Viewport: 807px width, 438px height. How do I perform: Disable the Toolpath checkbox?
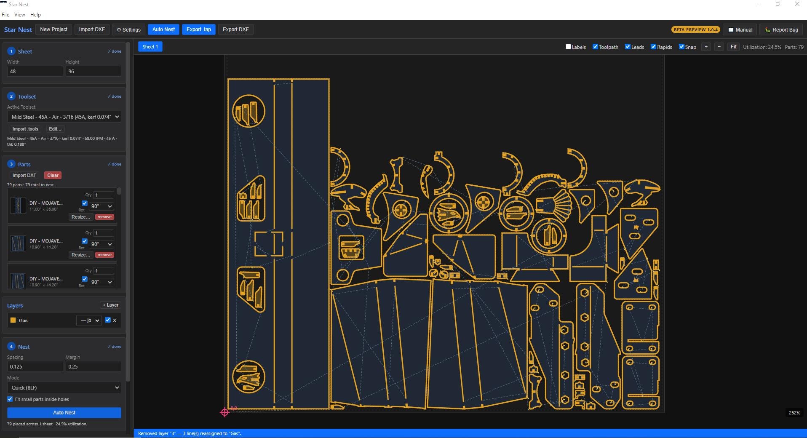coord(595,47)
